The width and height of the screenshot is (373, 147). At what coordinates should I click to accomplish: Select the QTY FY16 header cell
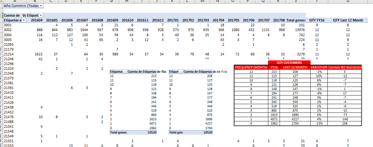(x=317, y=20)
